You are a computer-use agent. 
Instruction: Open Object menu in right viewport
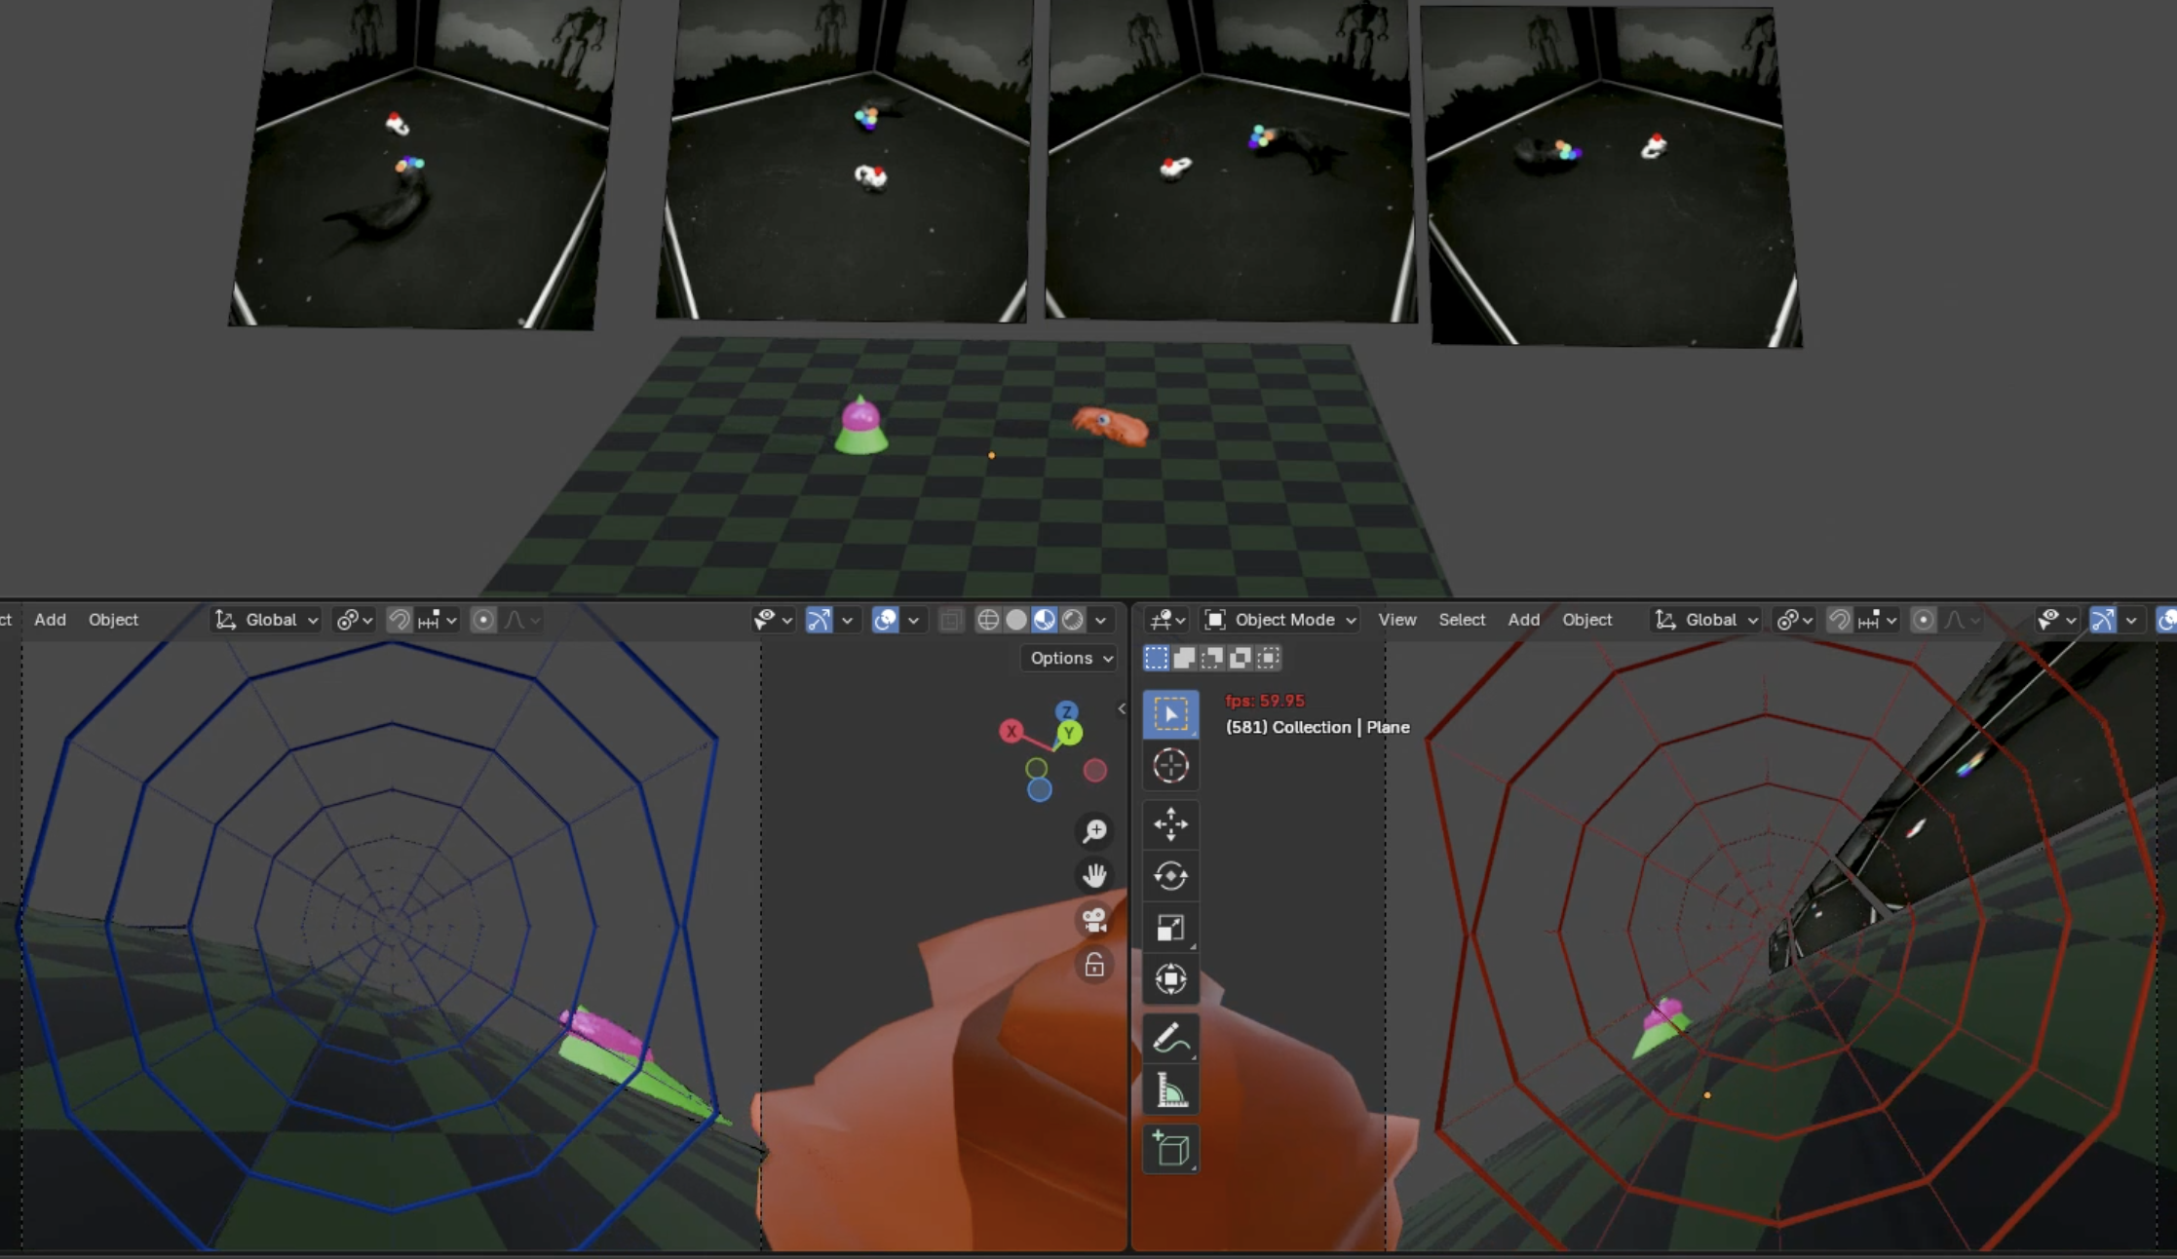tap(1587, 620)
